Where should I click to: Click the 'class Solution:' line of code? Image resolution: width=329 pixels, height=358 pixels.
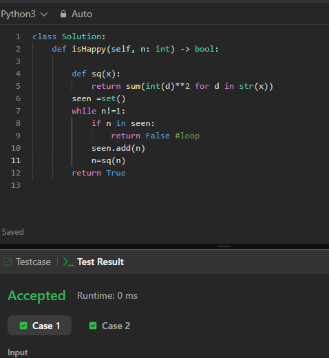coord(69,36)
